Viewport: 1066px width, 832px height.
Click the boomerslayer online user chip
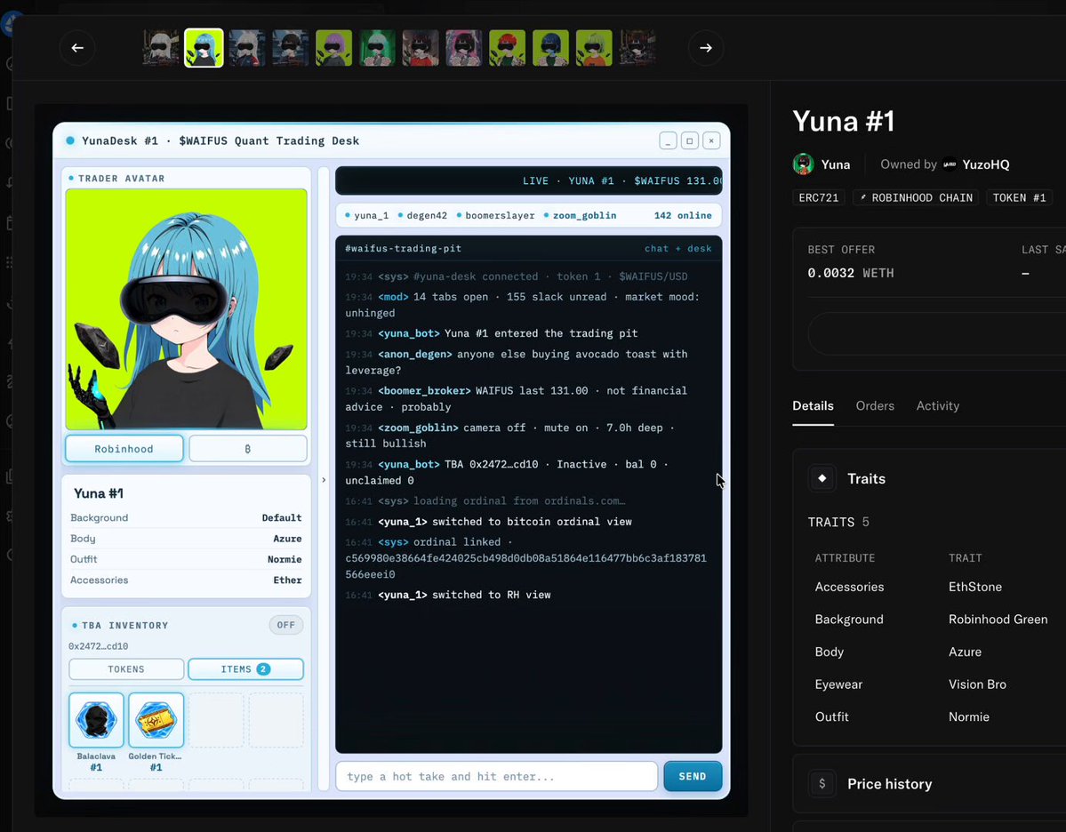point(495,215)
